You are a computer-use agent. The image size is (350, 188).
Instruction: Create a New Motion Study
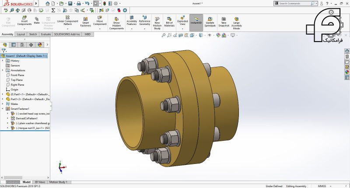click(157, 23)
